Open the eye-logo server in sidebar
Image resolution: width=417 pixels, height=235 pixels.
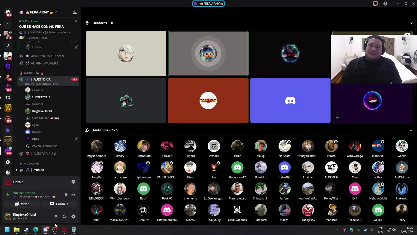point(8,140)
